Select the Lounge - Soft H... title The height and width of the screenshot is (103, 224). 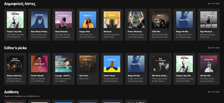(63, 76)
